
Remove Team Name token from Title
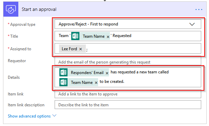point(108,37)
